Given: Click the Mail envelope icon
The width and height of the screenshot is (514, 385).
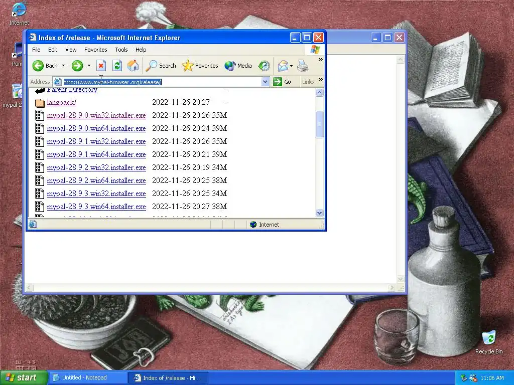Looking at the screenshot, I should point(283,66).
